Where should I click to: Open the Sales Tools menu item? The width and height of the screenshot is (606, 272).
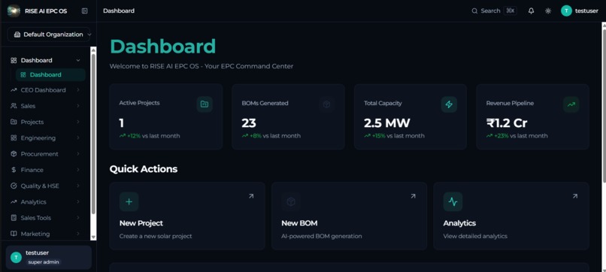(x=46, y=218)
